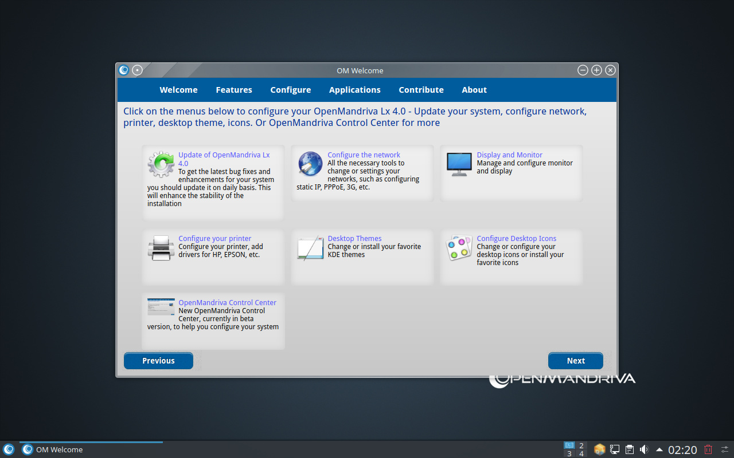Open OpenMandriva Control Center link

pyautogui.click(x=228, y=303)
